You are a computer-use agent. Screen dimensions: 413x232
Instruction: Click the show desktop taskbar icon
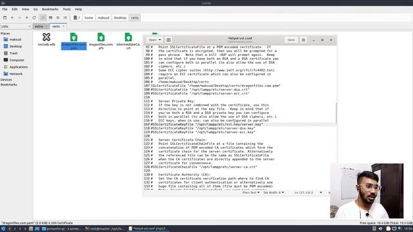pos(37,229)
